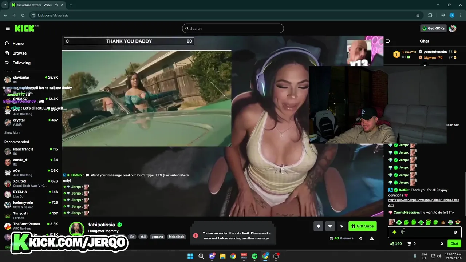Expand the Show More followed channels
This screenshot has width=466, height=262.
pos(12,133)
